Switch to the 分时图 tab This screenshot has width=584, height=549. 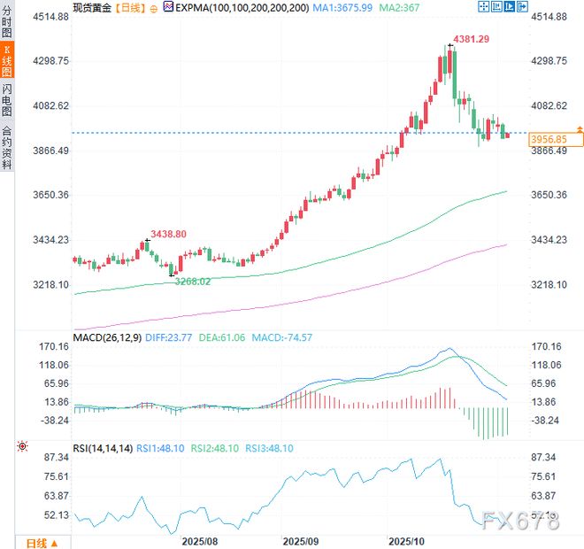(7, 19)
